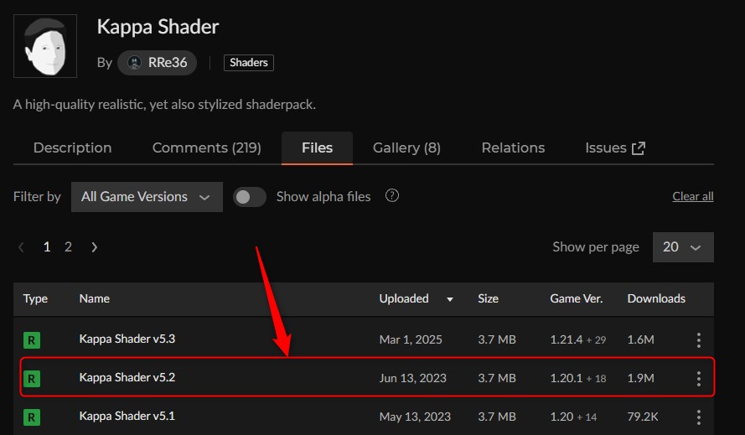Open more options for Kappa Shader v5.1
This screenshot has width=745, height=435.
(x=698, y=417)
